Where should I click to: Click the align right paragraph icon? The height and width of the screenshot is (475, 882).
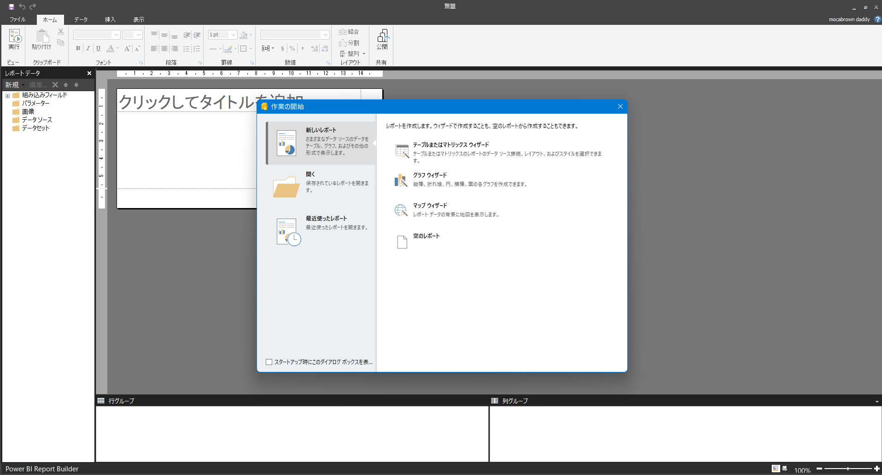[175, 48]
